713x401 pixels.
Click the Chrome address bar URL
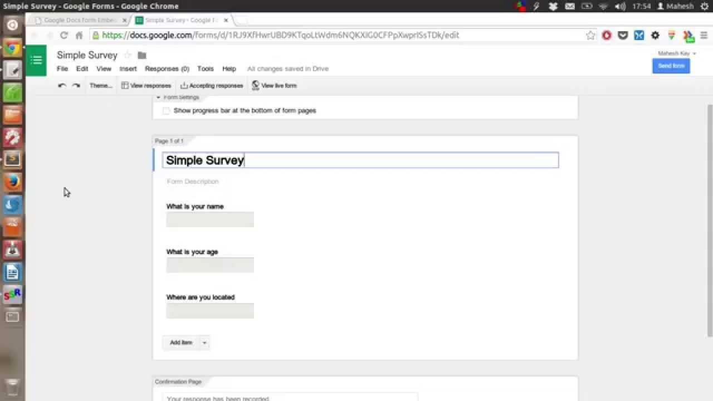pyautogui.click(x=281, y=35)
